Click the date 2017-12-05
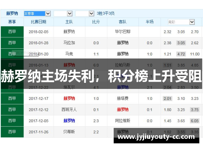The height and width of the screenshot is (147, 203). pos(39,121)
